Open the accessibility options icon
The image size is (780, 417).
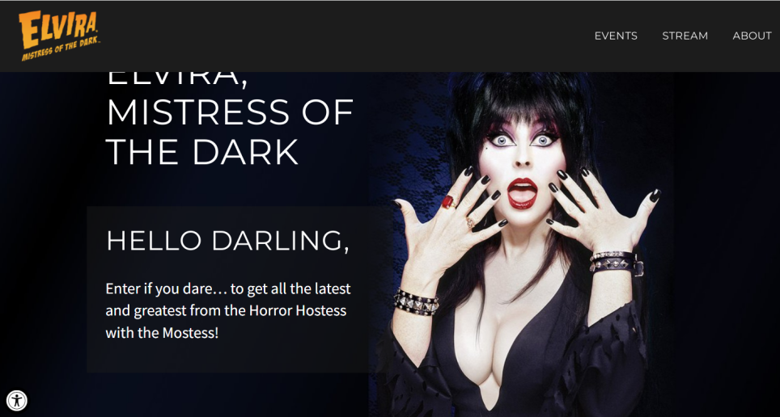click(x=17, y=400)
